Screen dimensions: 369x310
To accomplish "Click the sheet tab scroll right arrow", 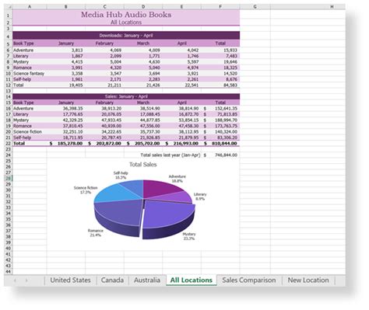I will click(26, 280).
